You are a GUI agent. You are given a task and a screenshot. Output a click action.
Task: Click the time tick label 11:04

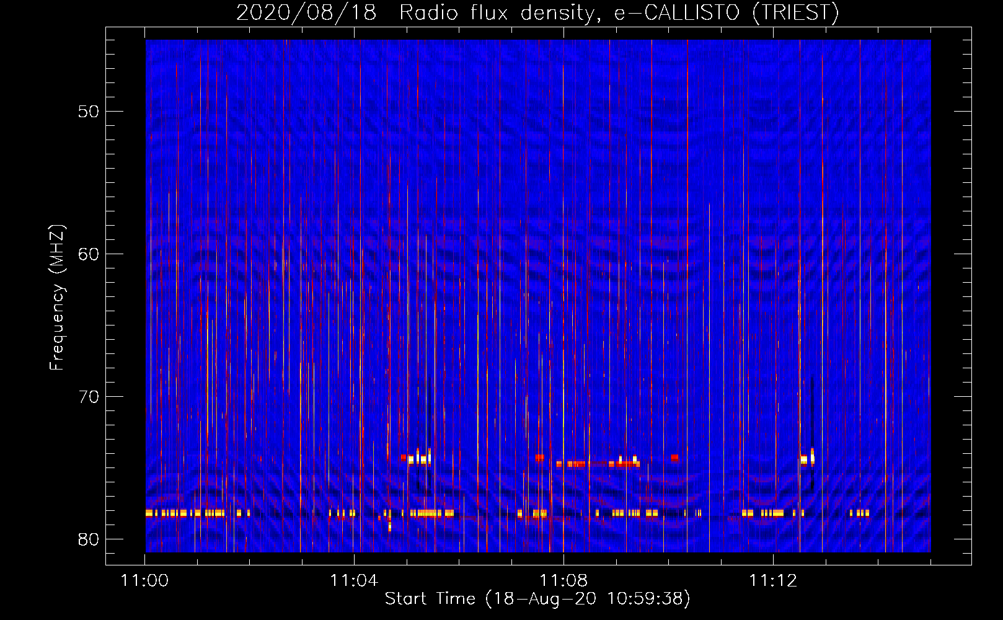point(354,581)
